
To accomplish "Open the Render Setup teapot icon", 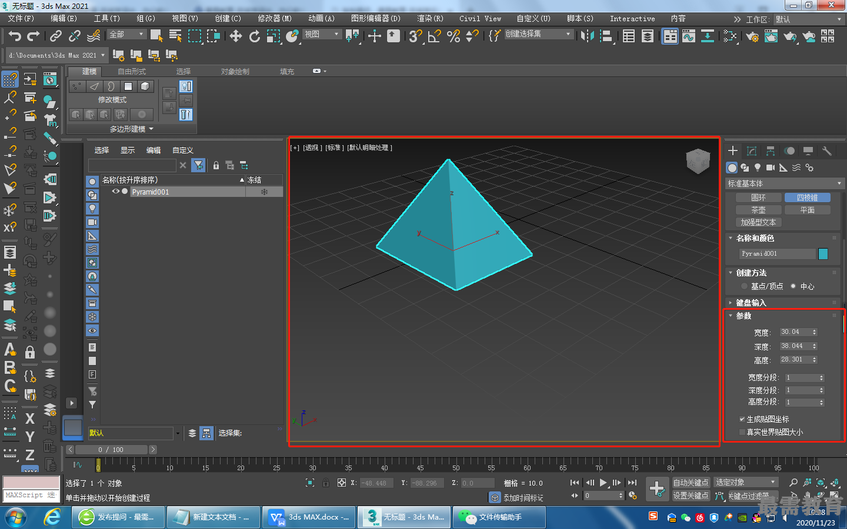I will tap(752, 36).
